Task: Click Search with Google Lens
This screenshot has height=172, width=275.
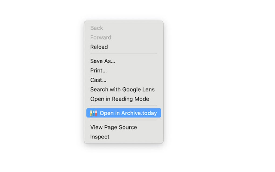Action: point(122,90)
